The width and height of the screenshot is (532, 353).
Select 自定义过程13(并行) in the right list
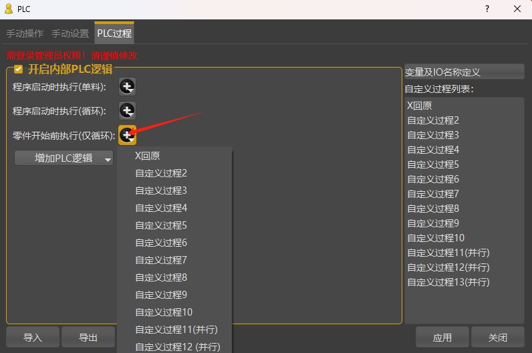coord(464,282)
